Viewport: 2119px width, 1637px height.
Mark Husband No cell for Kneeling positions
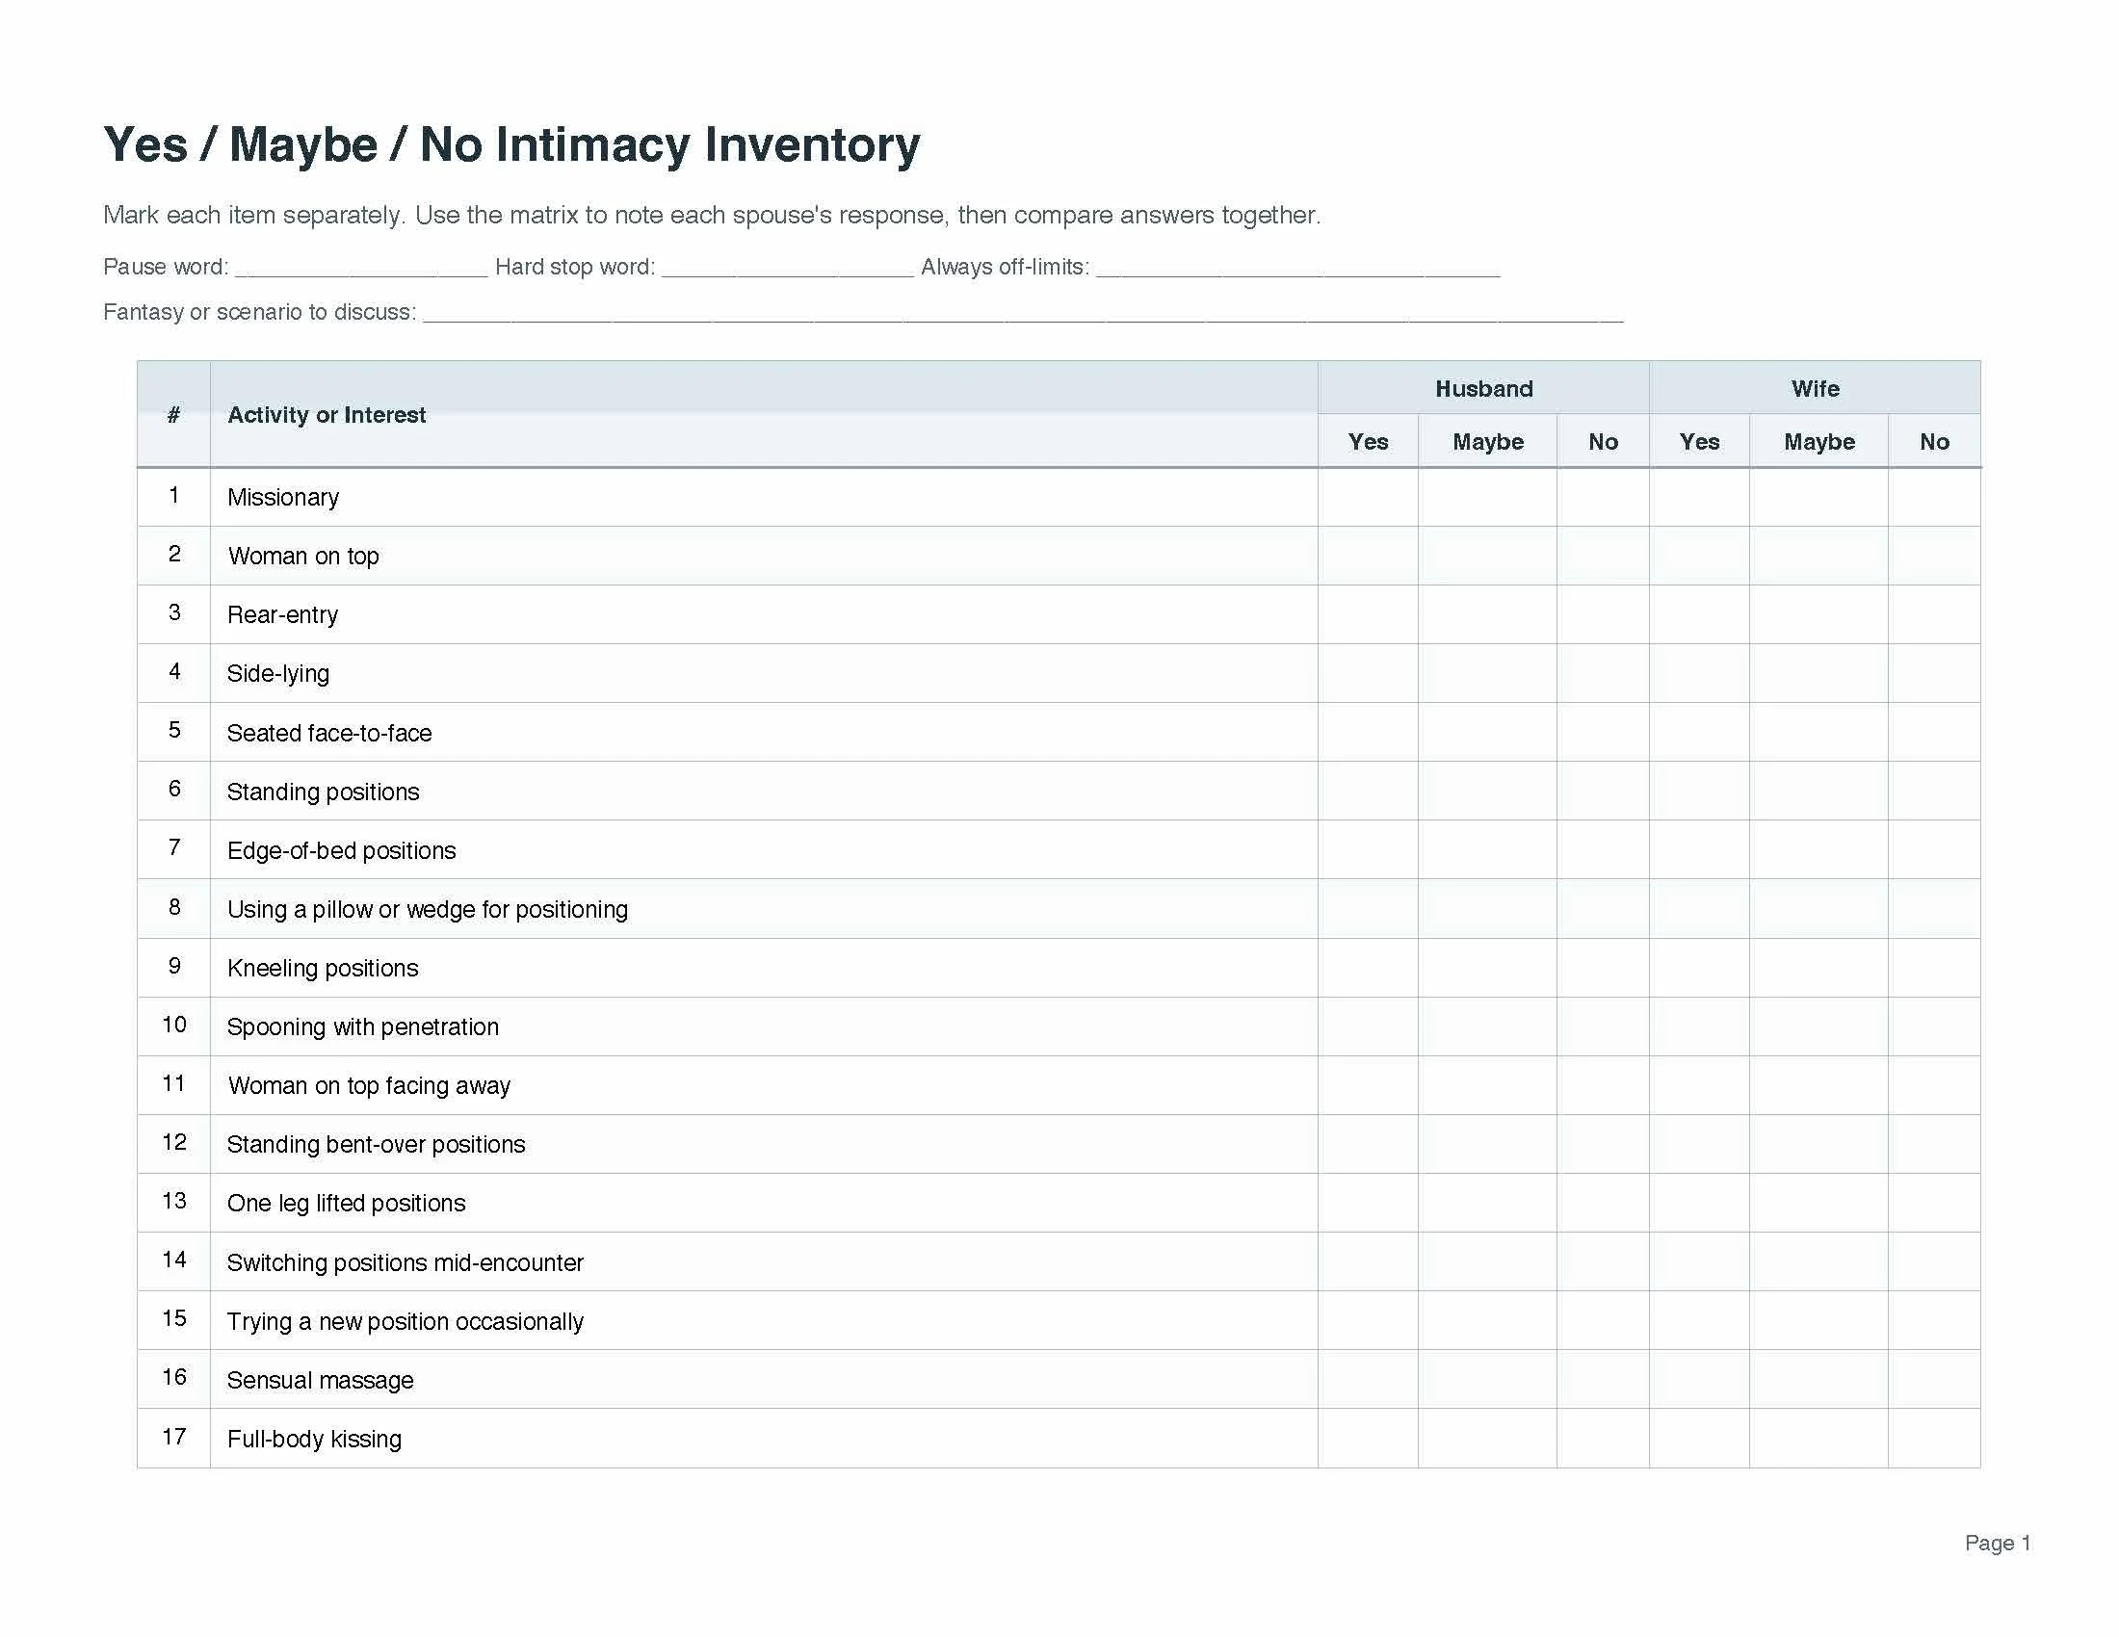1602,968
